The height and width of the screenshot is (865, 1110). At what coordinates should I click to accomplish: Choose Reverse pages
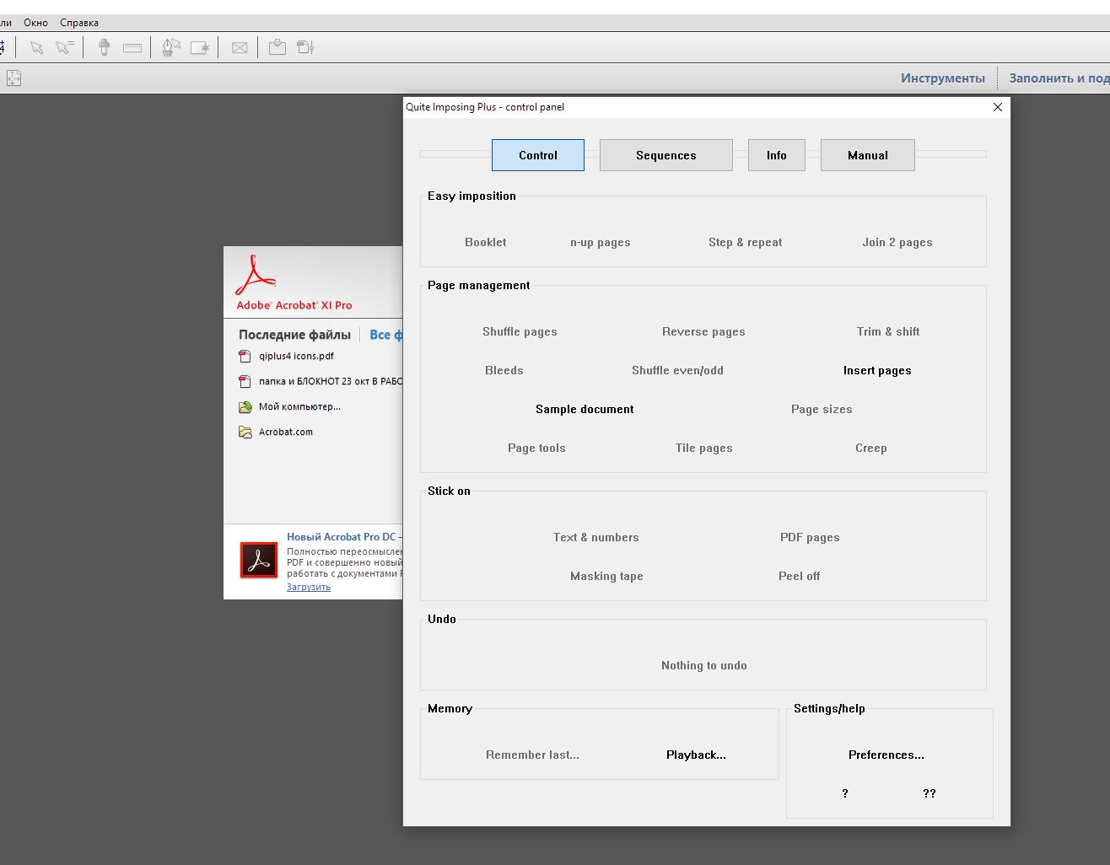[703, 331]
